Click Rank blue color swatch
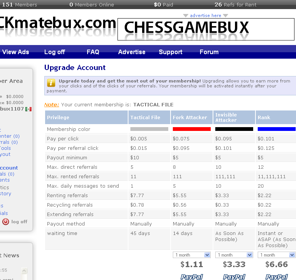Image resolution: width=296 pixels, height=280 pixels. tap(277, 129)
